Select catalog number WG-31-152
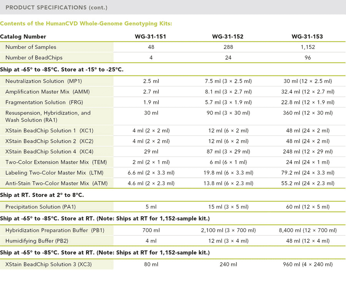 click(228, 37)
